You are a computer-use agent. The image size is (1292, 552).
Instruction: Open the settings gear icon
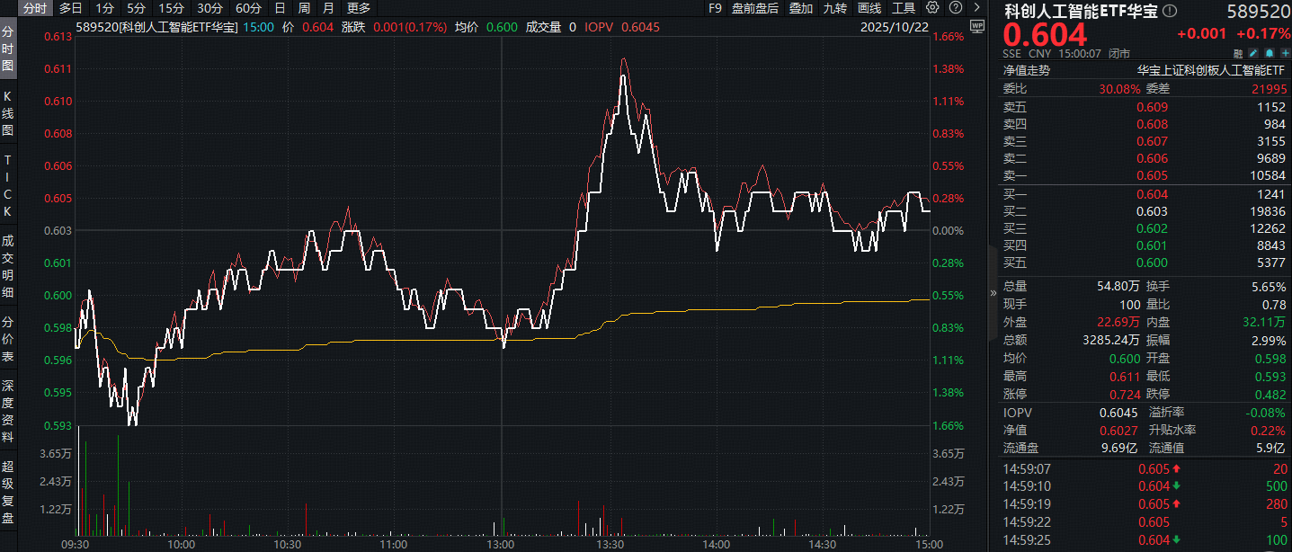click(932, 8)
